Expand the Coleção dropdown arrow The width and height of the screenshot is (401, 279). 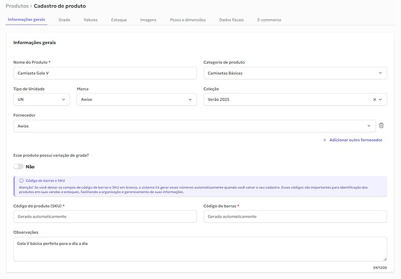tap(380, 100)
